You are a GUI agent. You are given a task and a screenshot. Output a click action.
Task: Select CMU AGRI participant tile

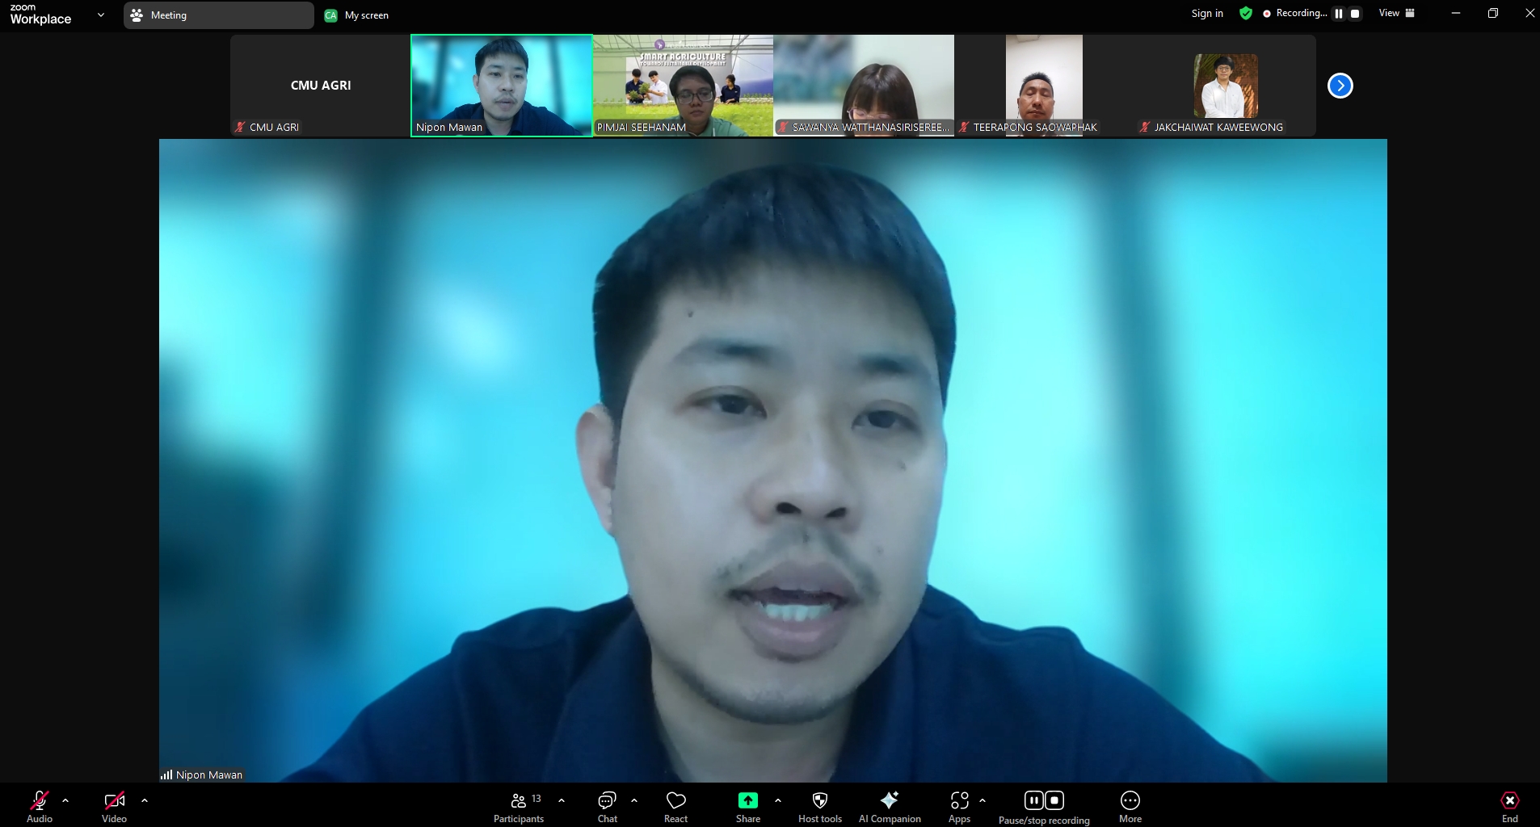(321, 86)
